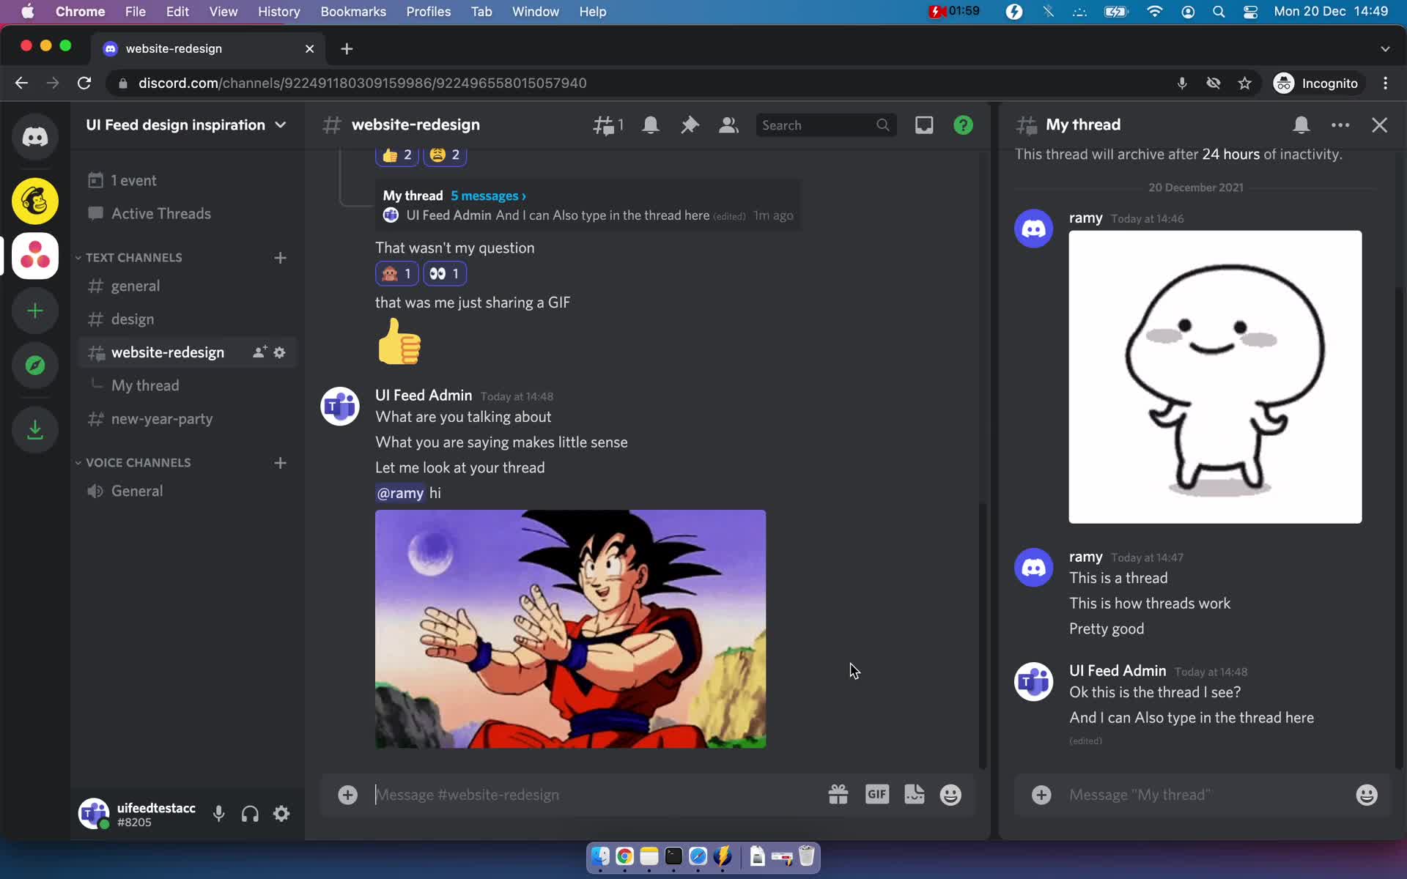Open the white blob GIF in thread
1407x879 pixels.
point(1215,377)
